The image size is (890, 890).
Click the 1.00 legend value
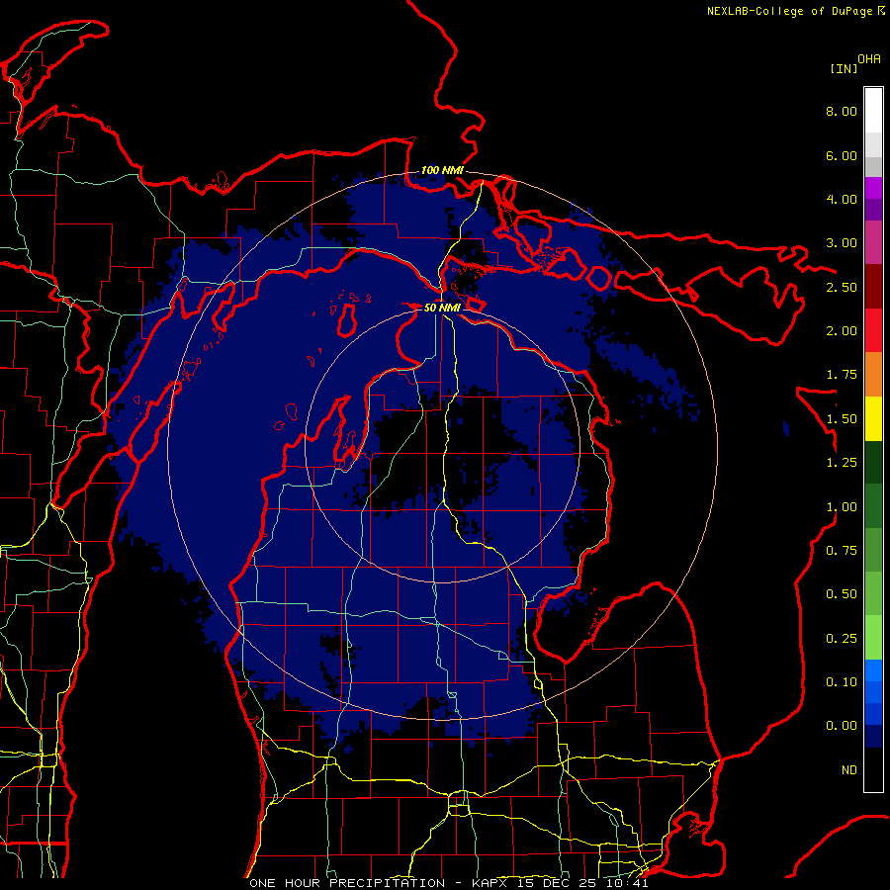[x=842, y=507]
